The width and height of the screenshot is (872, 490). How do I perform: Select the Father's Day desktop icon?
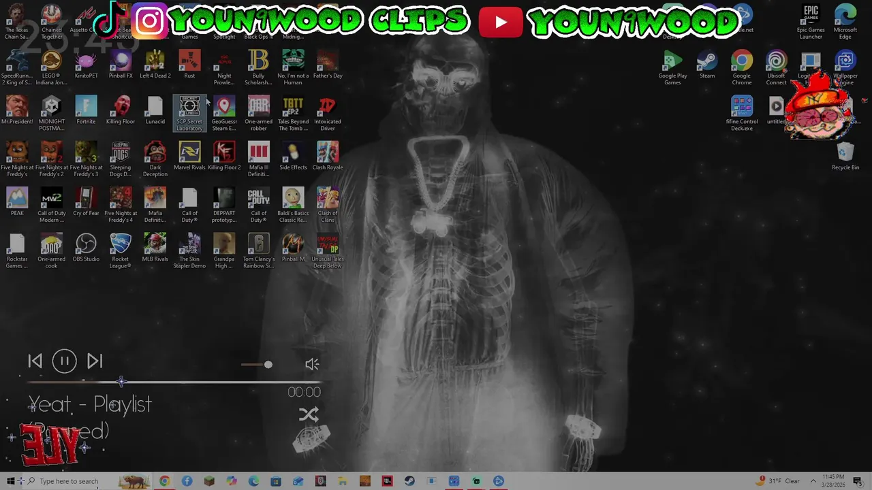click(328, 65)
